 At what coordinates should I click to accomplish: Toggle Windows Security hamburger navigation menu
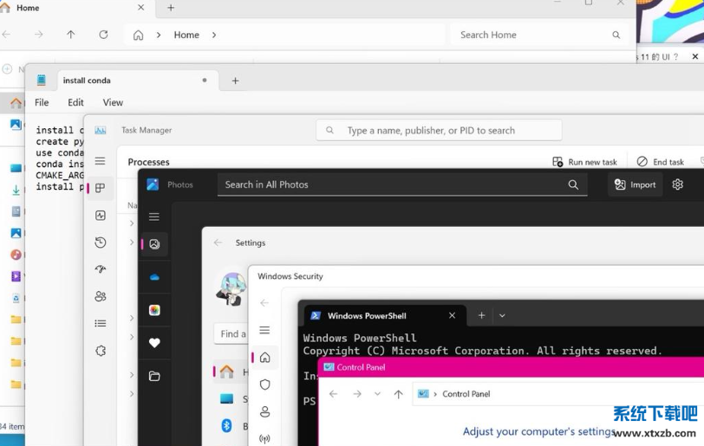pyautogui.click(x=265, y=330)
